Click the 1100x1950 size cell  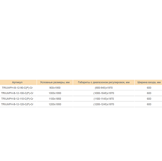click(55, 99)
